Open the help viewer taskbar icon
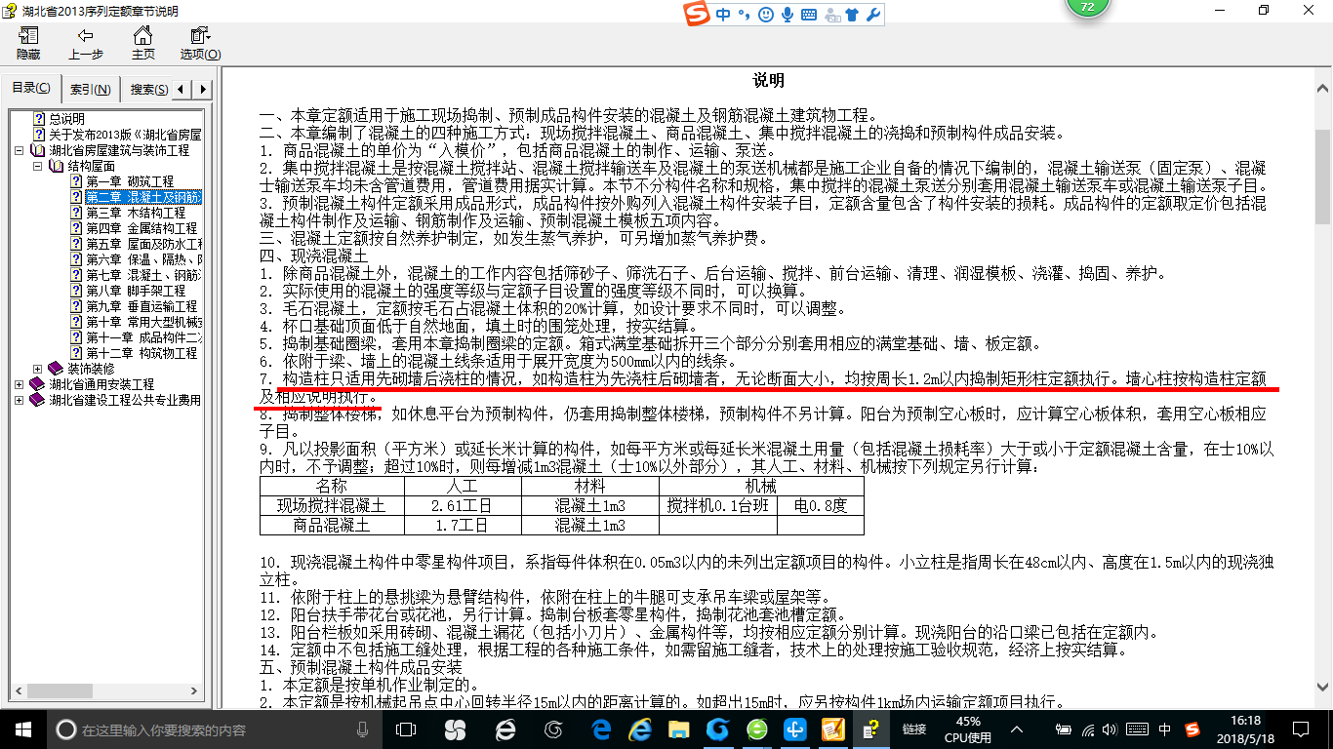This screenshot has height=749, width=1333. tap(870, 729)
